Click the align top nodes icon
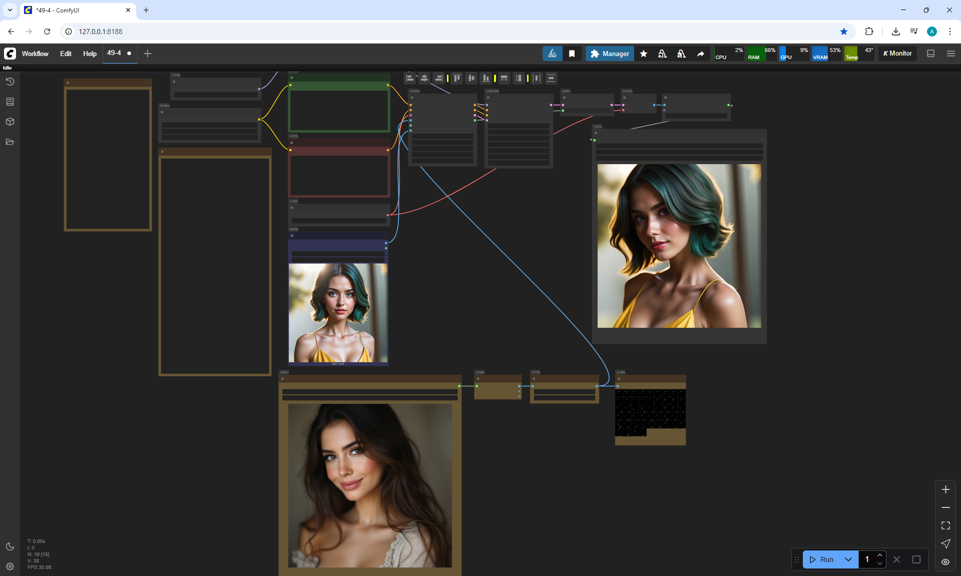 point(456,78)
